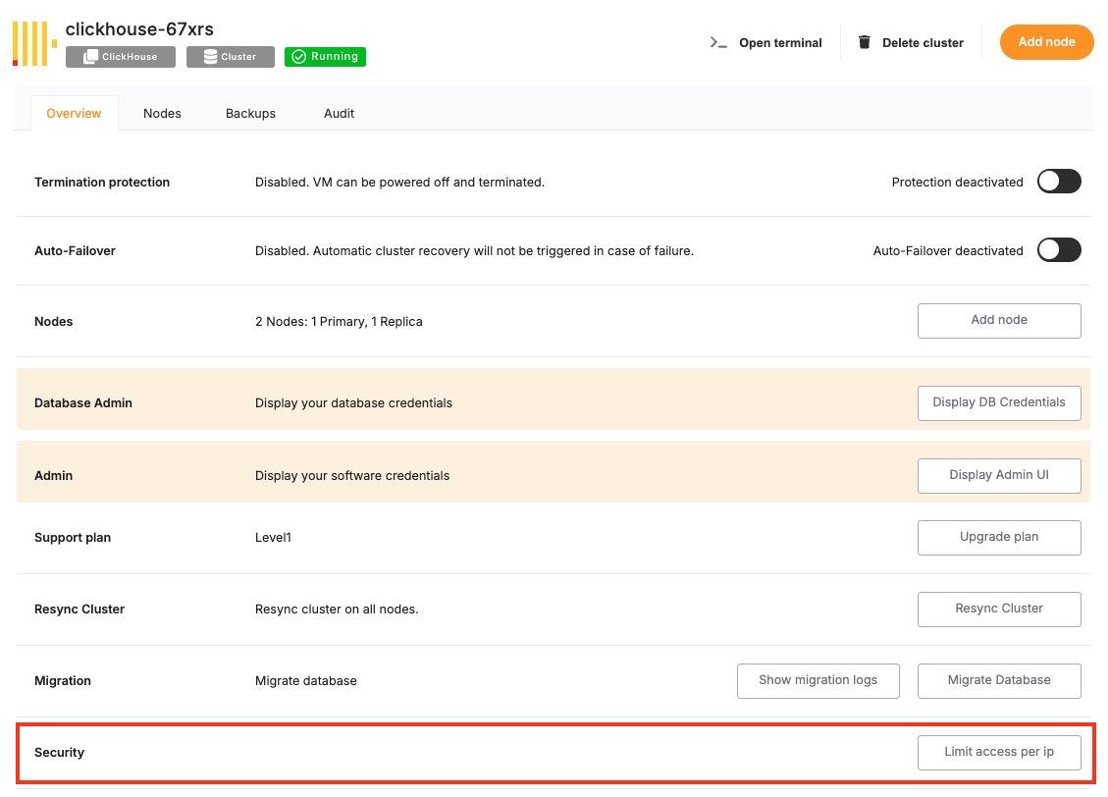Click the green Running status checkmark
Image resolution: width=1108 pixels, height=797 pixels.
(x=299, y=57)
